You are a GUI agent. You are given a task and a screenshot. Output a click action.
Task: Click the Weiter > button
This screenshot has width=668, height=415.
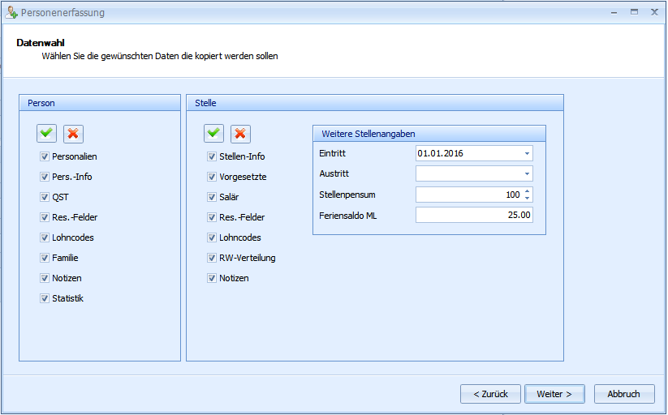coord(554,394)
